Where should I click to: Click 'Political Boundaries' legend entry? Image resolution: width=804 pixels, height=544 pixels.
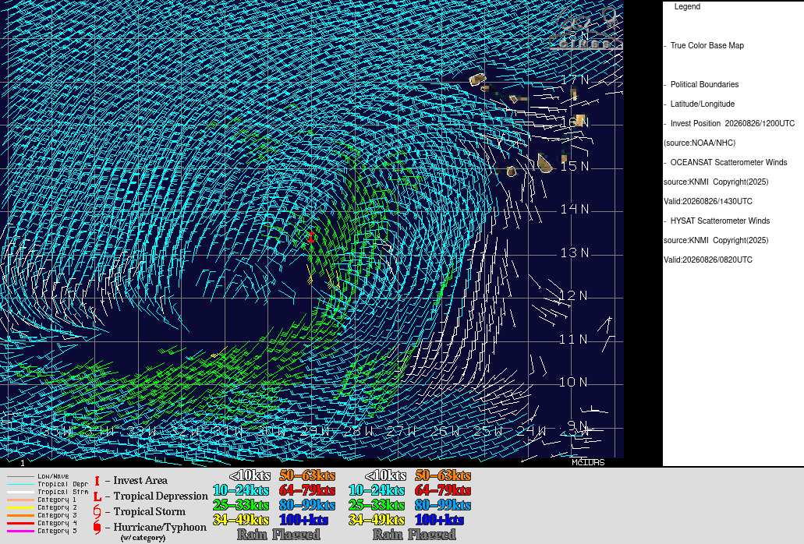pos(704,84)
